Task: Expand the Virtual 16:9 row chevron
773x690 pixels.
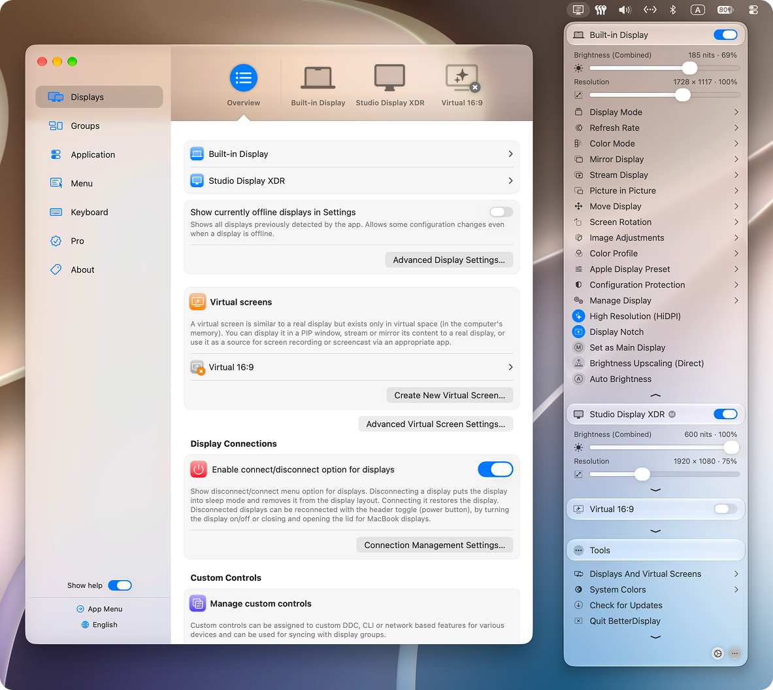Action: point(510,367)
